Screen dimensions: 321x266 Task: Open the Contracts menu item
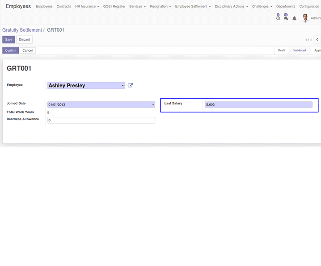point(63,7)
